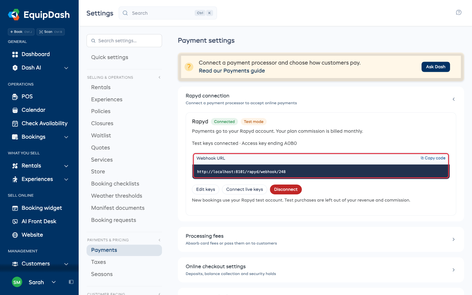Focus the Search settings input field
472x295 pixels.
(124, 41)
